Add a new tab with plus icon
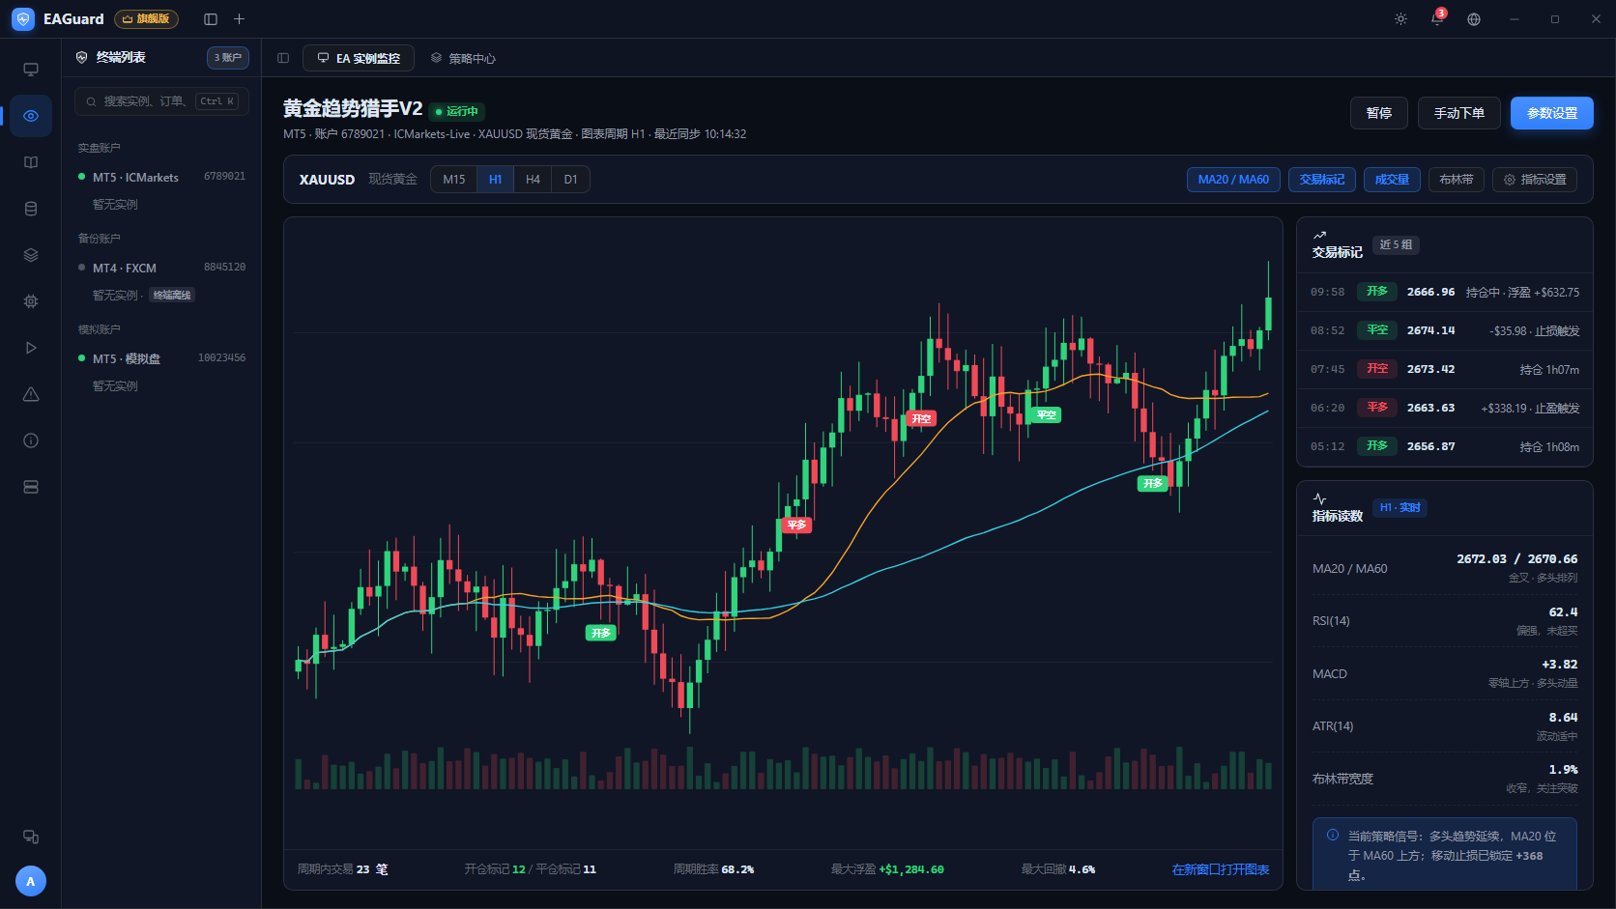Viewport: 1616px width, 909px height. (x=240, y=19)
